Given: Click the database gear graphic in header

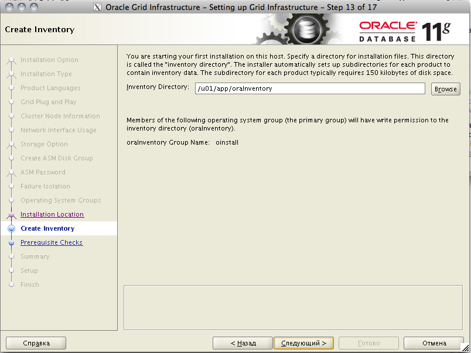Looking at the screenshot, I should (303, 29).
